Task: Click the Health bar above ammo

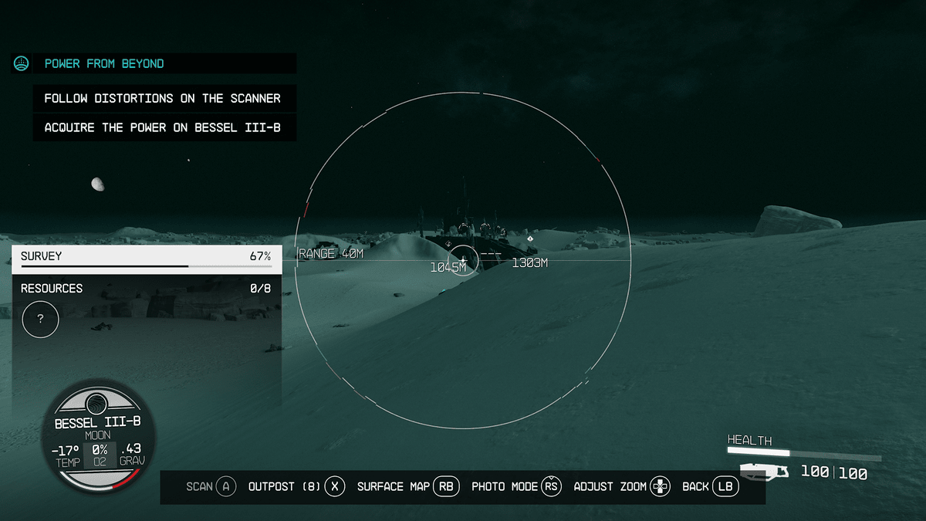Action: 803,453
